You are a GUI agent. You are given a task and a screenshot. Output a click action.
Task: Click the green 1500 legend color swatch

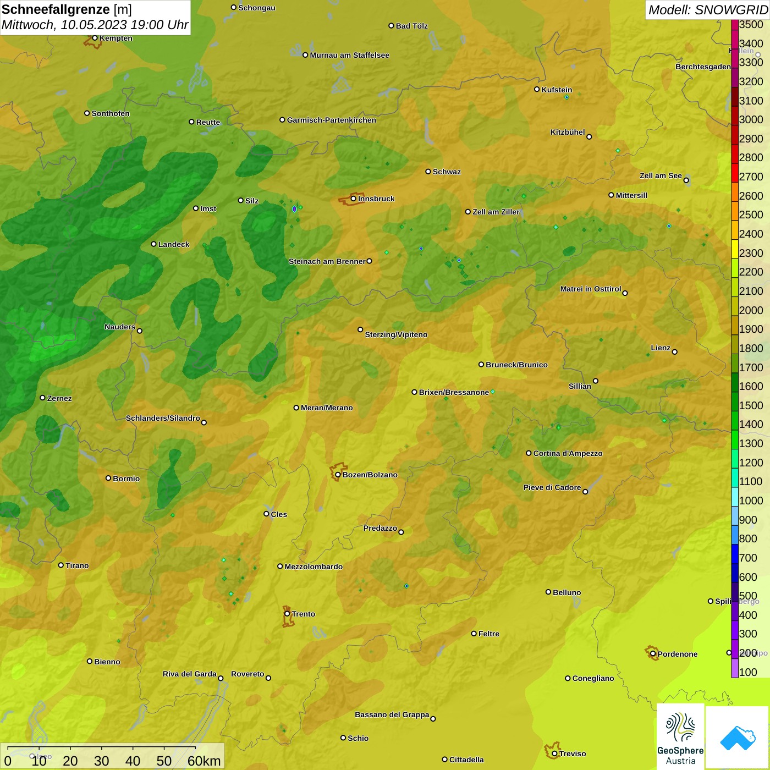[735, 402]
